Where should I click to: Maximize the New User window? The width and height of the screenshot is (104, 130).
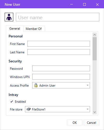pyautogui.click(x=84, y=4)
